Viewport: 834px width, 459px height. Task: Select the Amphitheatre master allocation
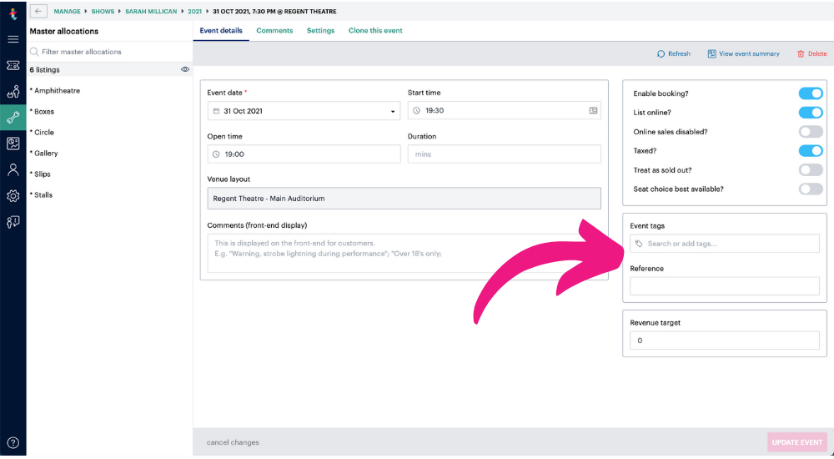pyautogui.click(x=56, y=91)
